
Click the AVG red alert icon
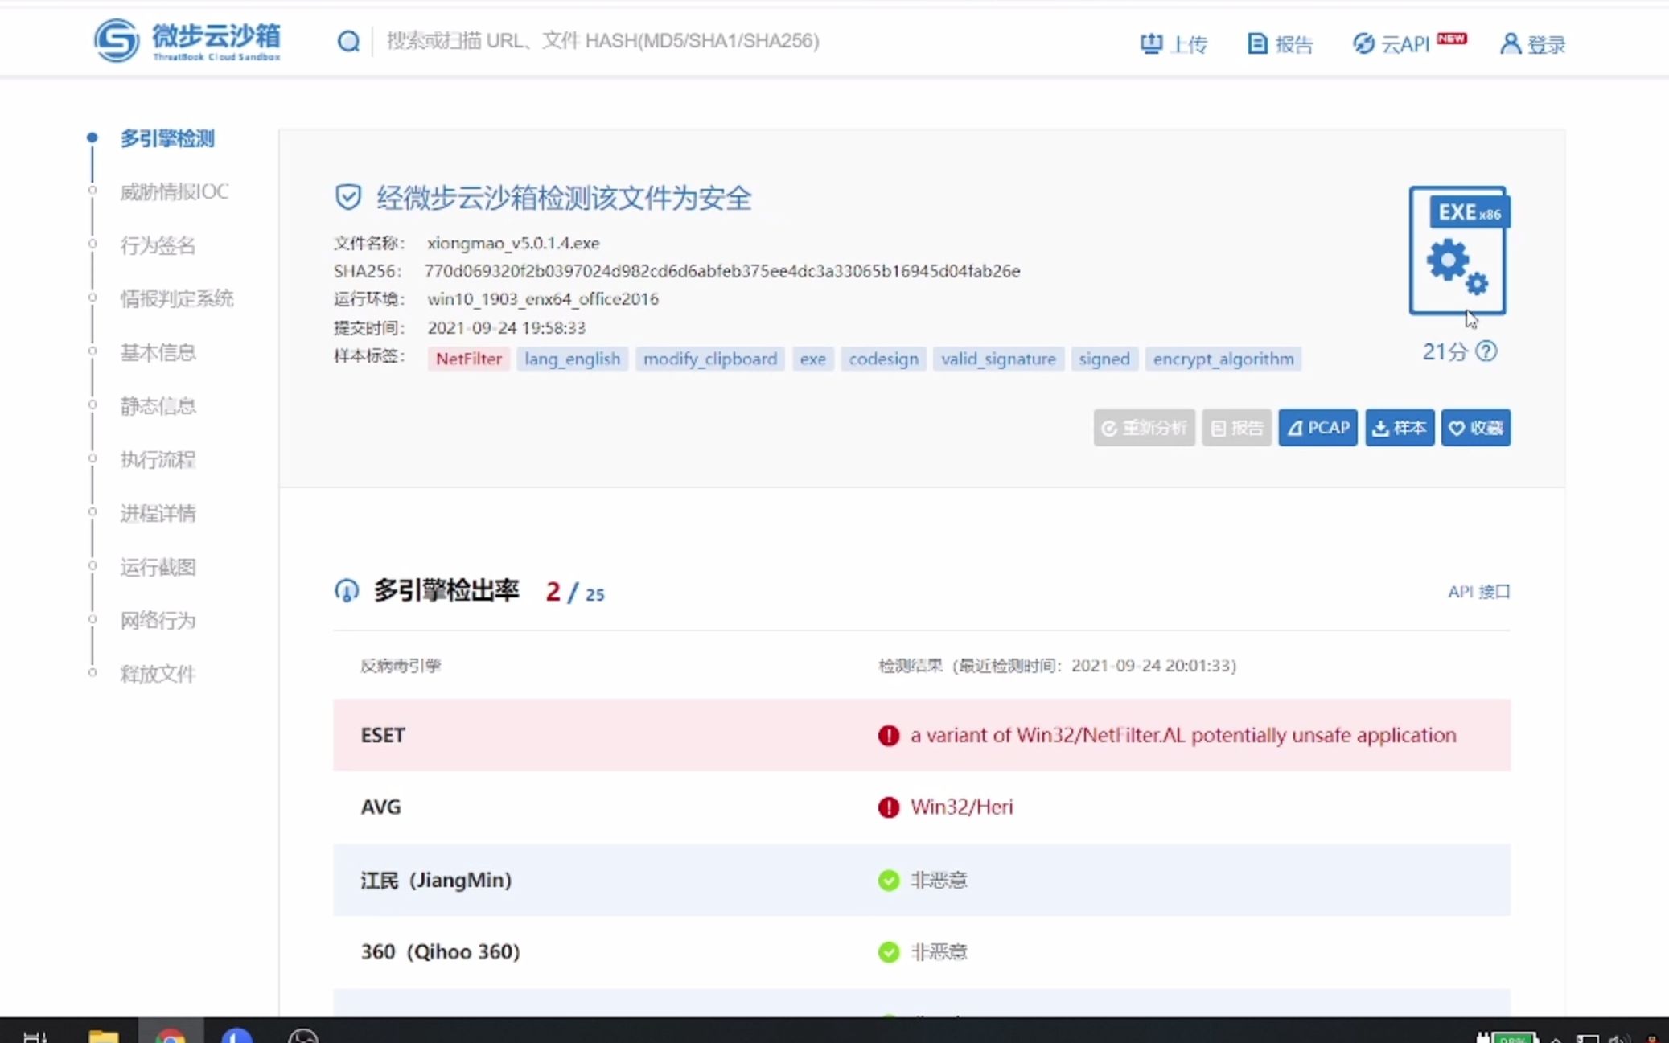(889, 807)
